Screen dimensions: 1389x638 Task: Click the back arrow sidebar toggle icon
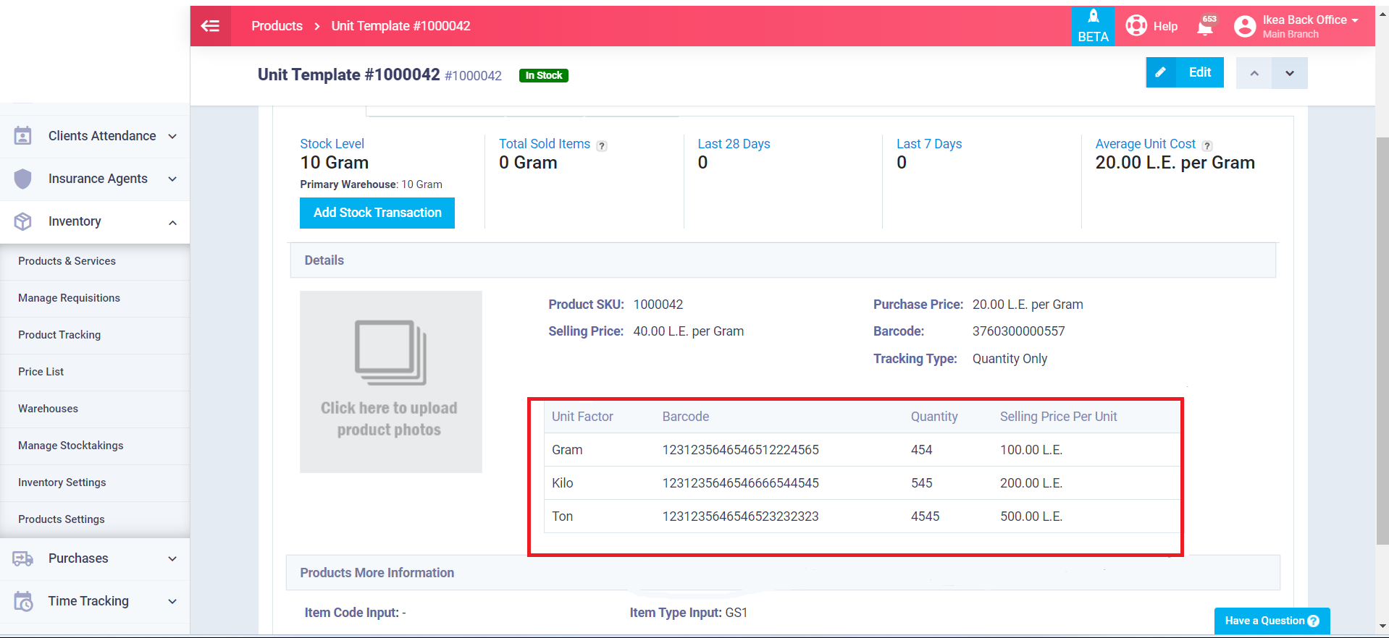click(x=210, y=26)
